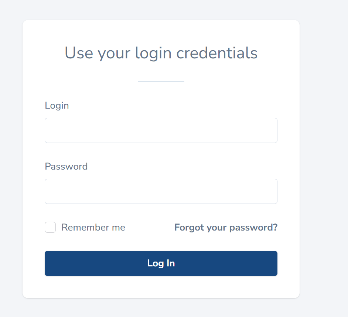Click the word 'credentials' in the heading

click(217, 53)
